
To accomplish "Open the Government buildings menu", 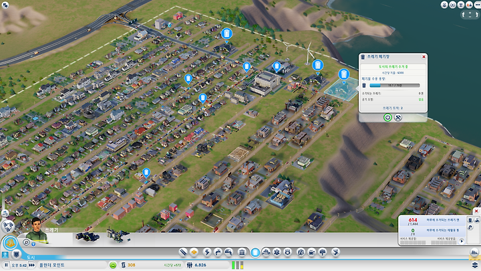I will tap(242, 252).
